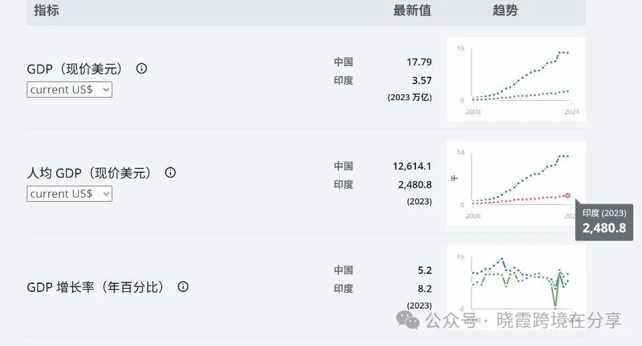Click the 指标 column header
Viewport: 642px width, 346px height.
coord(46,11)
